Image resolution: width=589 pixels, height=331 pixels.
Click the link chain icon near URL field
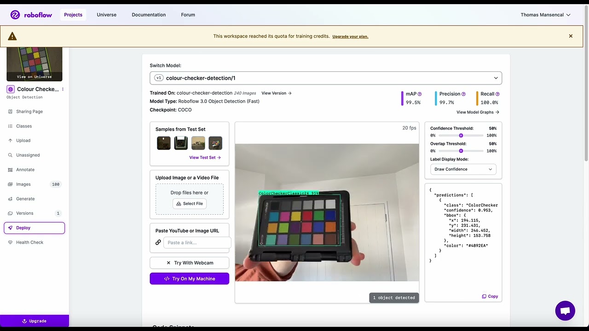[x=158, y=242]
